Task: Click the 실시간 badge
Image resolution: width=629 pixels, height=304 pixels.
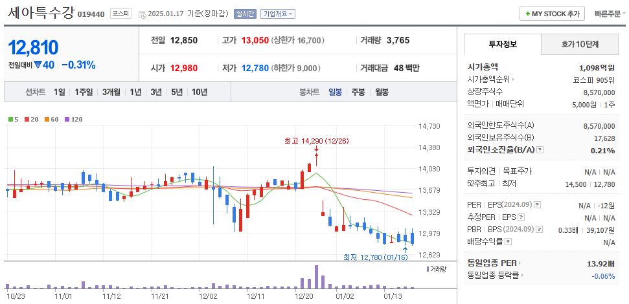Action: point(245,14)
